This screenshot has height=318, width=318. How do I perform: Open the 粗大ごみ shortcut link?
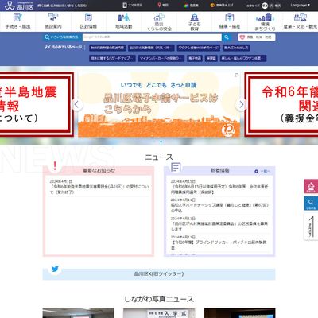tap(236, 48)
